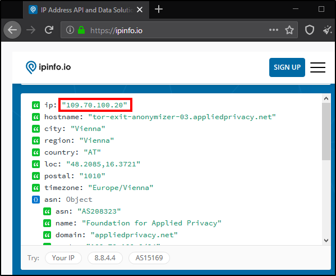
Task: Click the browser forward arrow
Action: [31, 30]
